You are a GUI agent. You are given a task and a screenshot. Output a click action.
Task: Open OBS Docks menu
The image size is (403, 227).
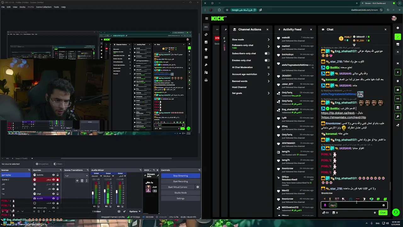coord(22,7)
